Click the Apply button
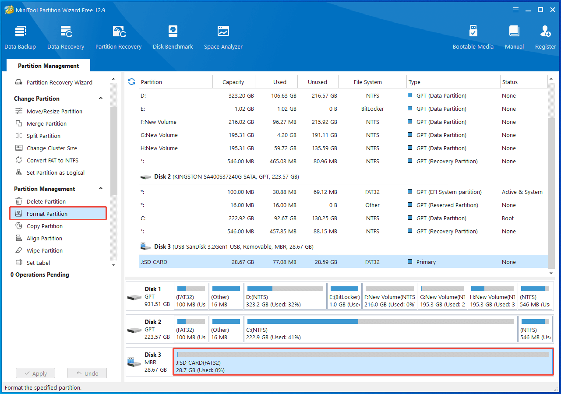 tap(35, 373)
